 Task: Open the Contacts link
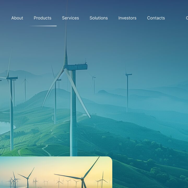(x=156, y=18)
